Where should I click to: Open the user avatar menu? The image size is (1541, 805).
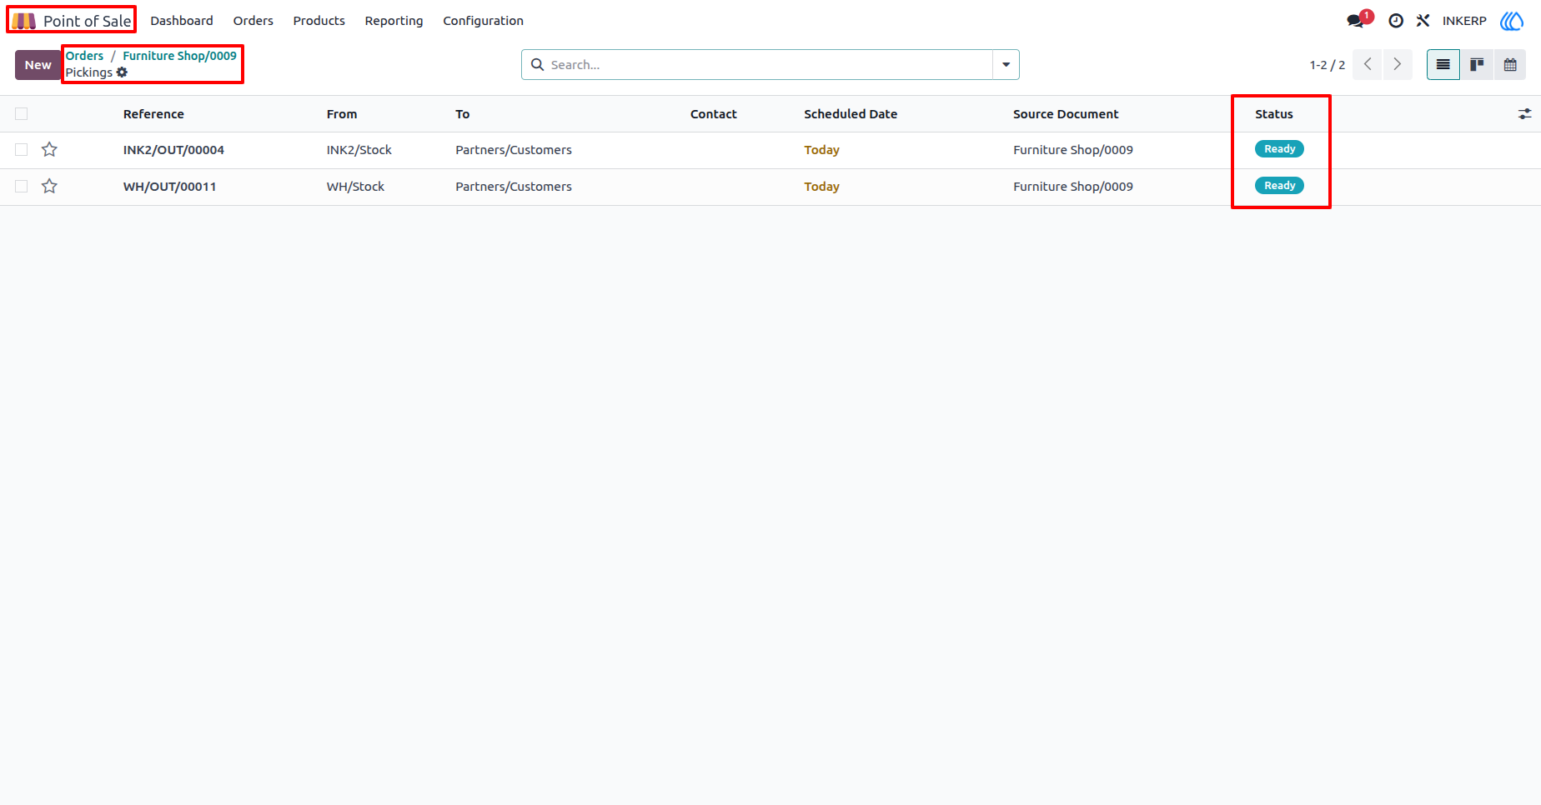tap(1512, 21)
